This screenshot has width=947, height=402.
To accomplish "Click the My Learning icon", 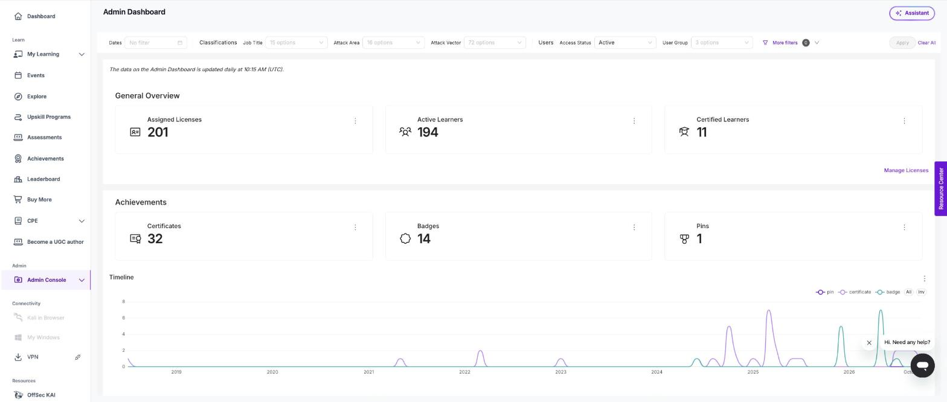I will click(18, 54).
